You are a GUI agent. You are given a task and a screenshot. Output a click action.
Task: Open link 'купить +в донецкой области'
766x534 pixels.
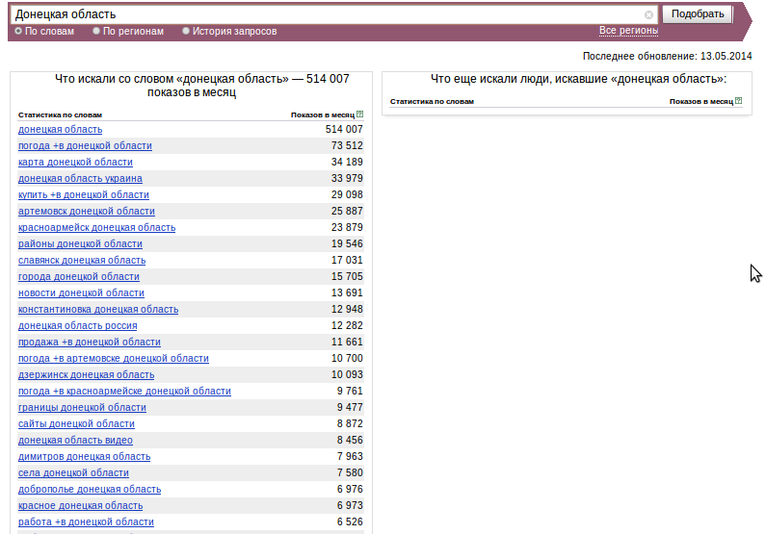(84, 195)
